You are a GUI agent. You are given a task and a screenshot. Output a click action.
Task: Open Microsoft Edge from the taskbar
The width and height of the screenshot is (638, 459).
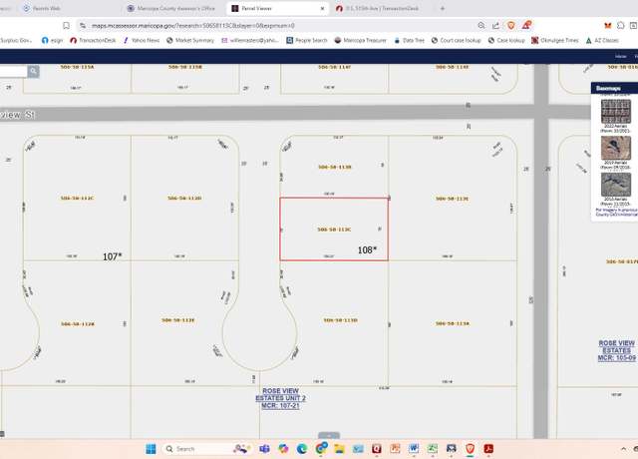coord(302,449)
